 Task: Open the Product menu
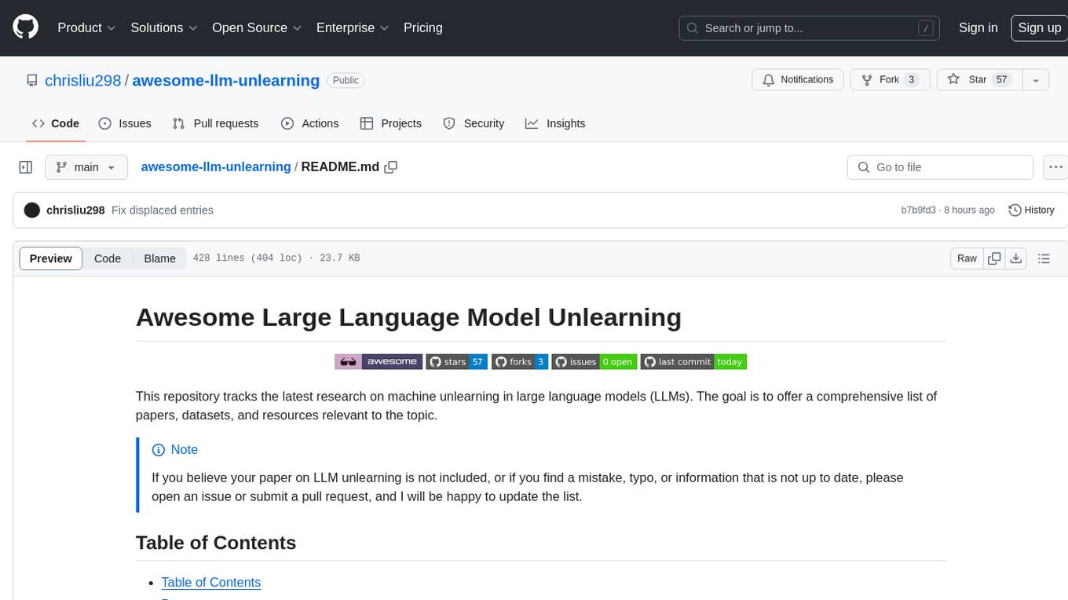(86, 27)
